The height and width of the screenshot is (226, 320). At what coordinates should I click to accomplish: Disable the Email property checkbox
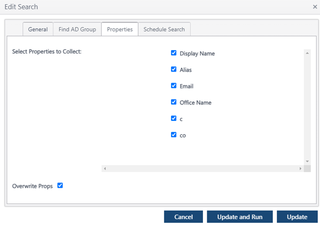click(x=174, y=86)
